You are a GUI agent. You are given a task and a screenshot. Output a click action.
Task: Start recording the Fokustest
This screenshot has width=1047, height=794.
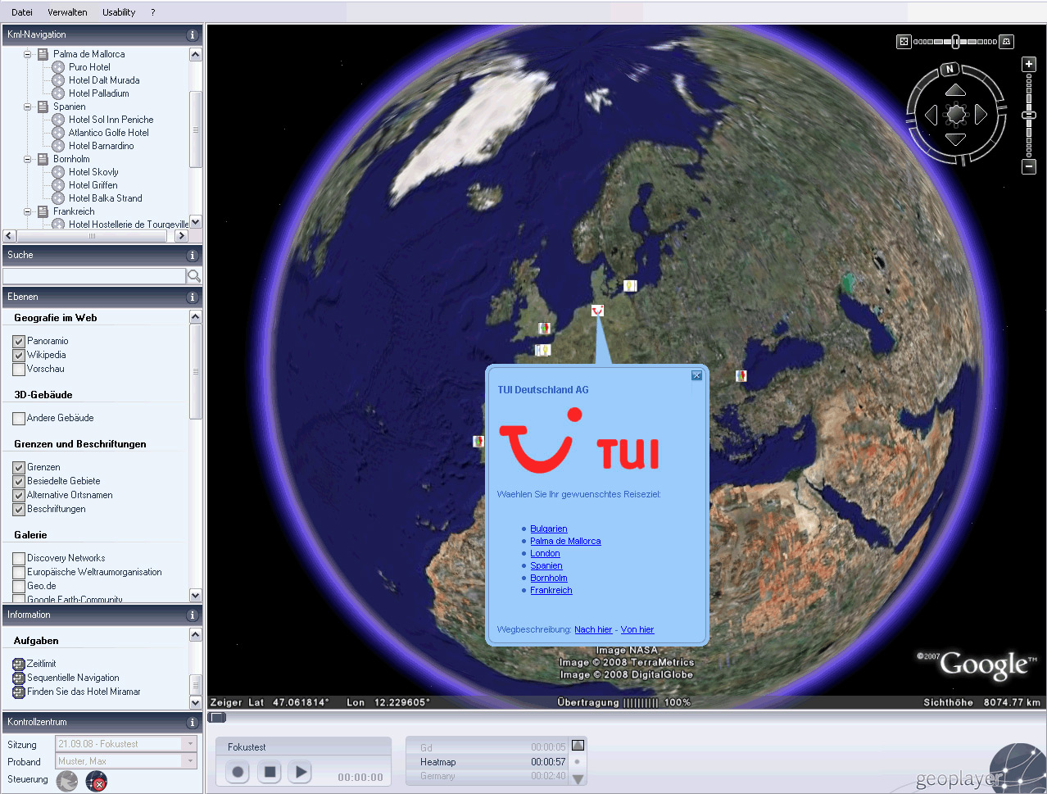click(x=238, y=771)
